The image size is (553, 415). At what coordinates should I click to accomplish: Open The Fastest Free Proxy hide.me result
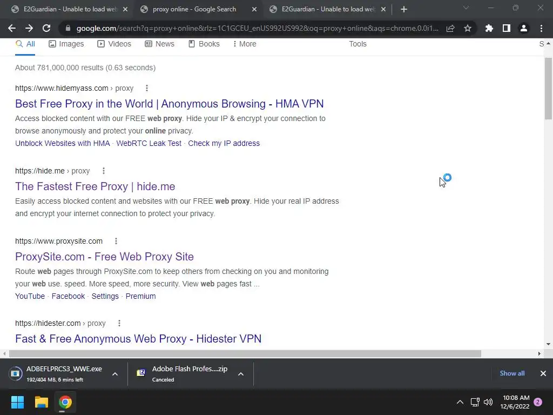[x=95, y=186]
